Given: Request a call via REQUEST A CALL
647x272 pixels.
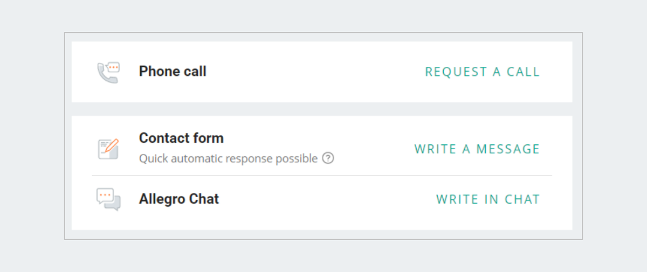Looking at the screenshot, I should [x=483, y=72].
